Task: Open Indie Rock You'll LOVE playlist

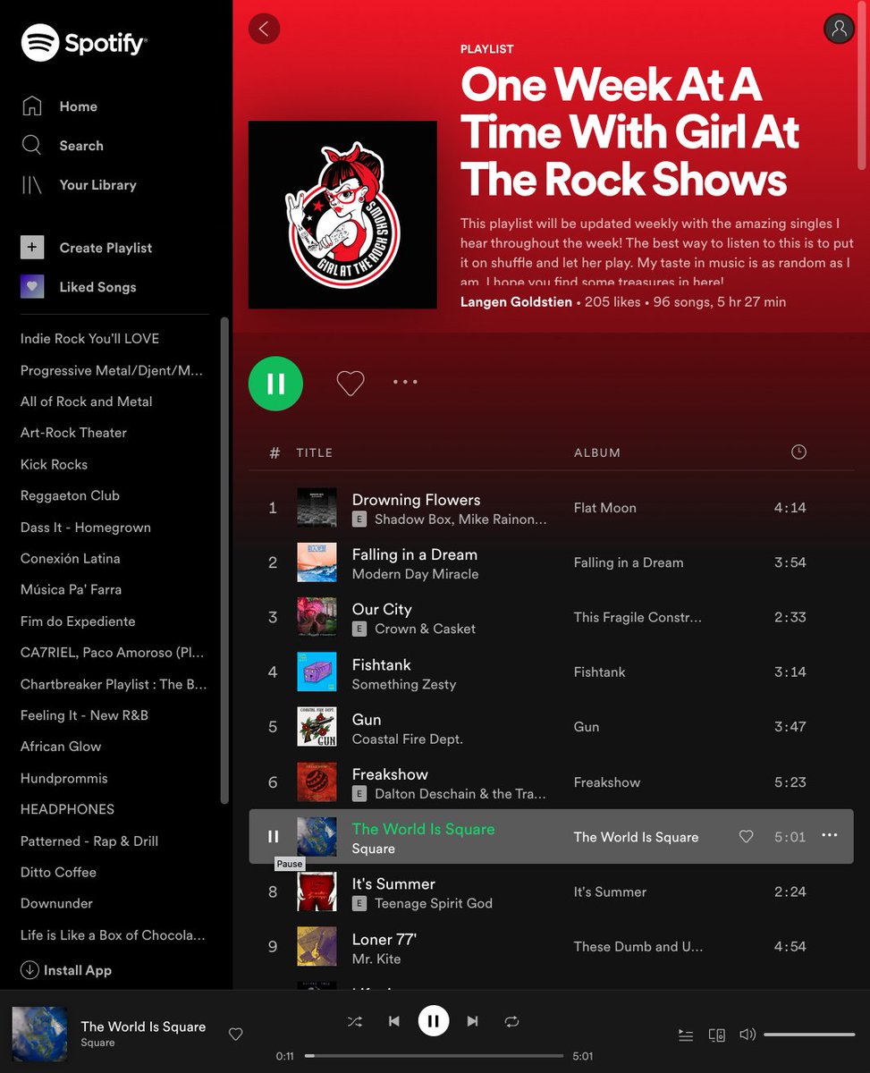Action: tap(89, 339)
